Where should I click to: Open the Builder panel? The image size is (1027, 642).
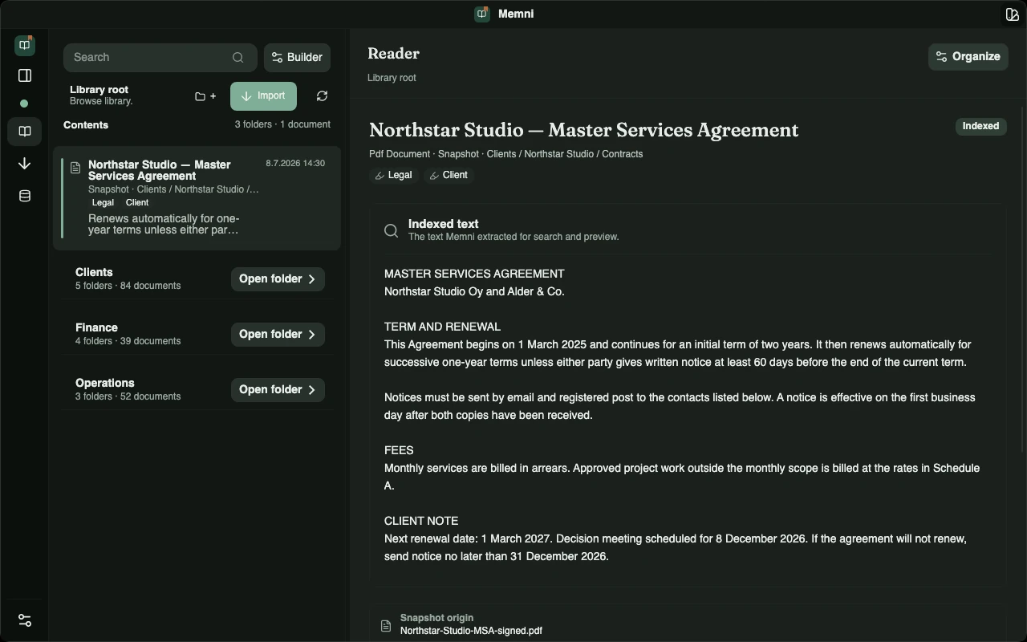pyautogui.click(x=297, y=57)
